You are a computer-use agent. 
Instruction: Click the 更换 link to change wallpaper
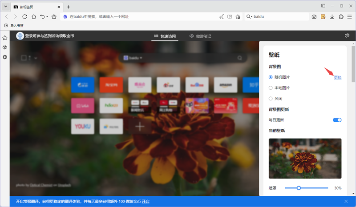pos(338,77)
